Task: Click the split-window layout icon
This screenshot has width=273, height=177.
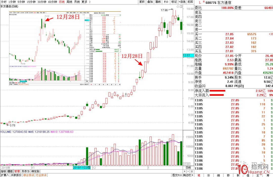Action: [x=181, y=7]
